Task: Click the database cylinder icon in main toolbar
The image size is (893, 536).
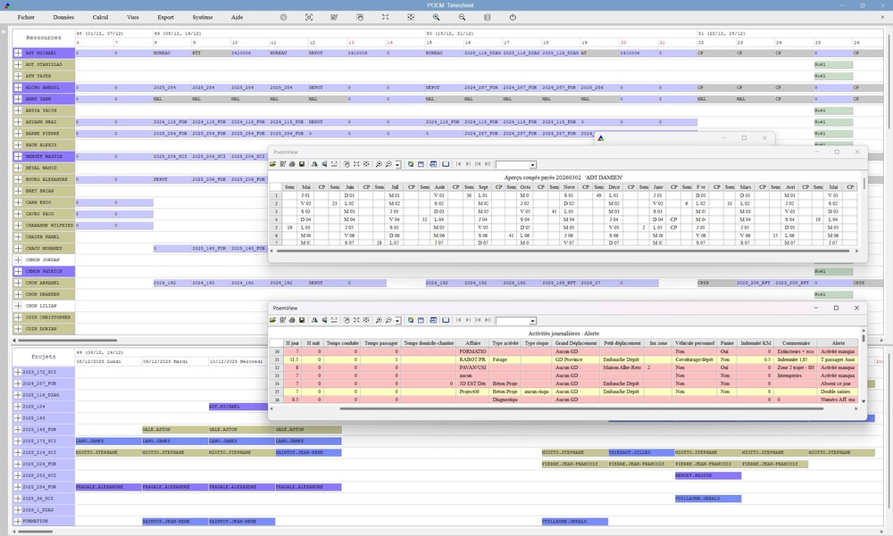Action: click(x=487, y=17)
